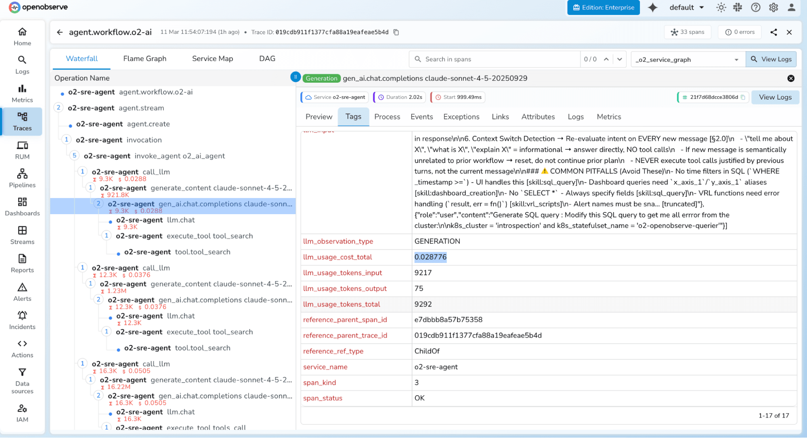Click the Search in spans field

point(484,59)
